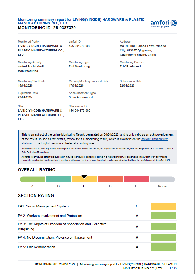This screenshot has height=274, width=195.
Task: Open the amfori Sustainability Platform link
Action: (95, 141)
